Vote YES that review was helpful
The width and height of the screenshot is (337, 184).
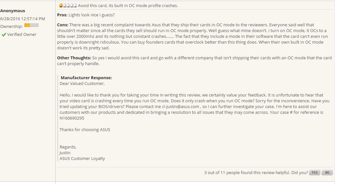coord(315,173)
